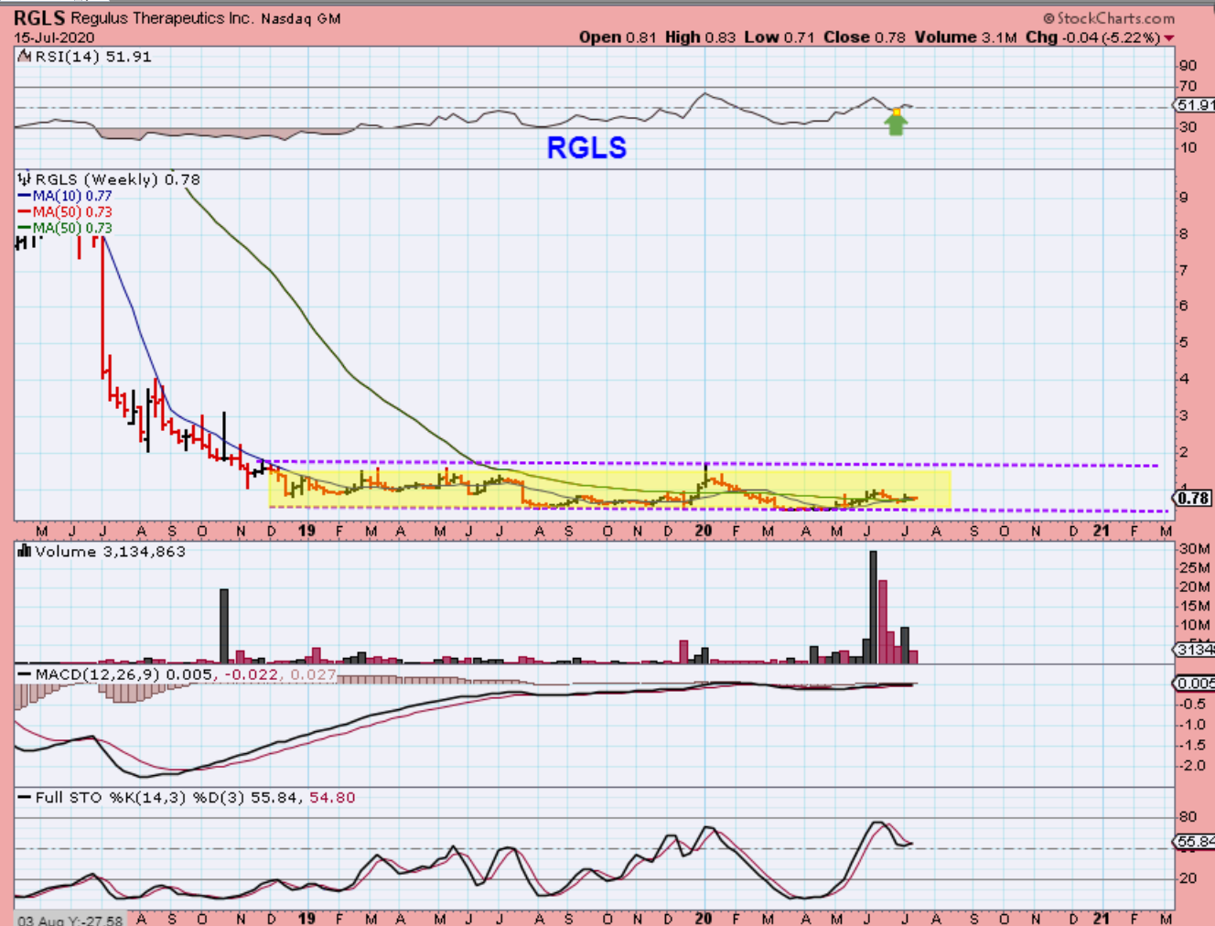This screenshot has height=926, width=1215.
Task: Click the large blue RGLS annotation text
Action: click(586, 147)
